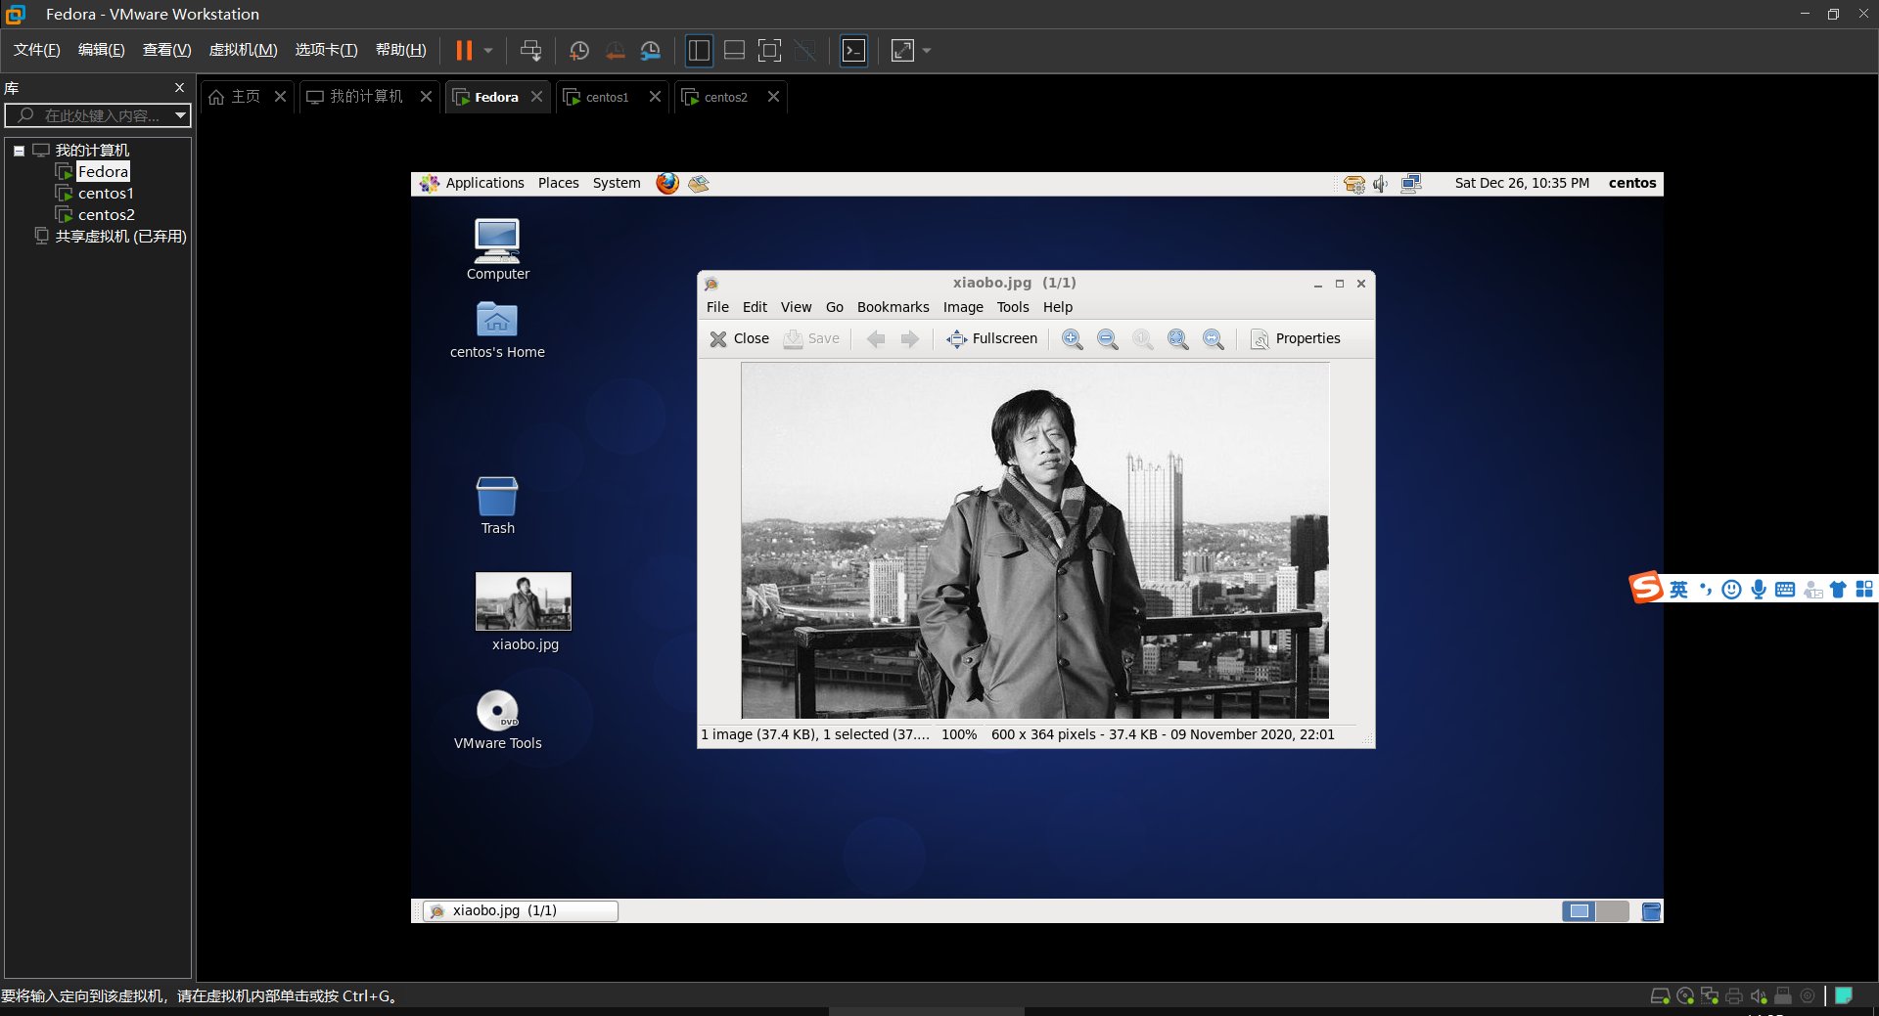This screenshot has height=1016, width=1879.
Task: Open the power options dropdown arrow
Action: pyautogui.click(x=487, y=50)
